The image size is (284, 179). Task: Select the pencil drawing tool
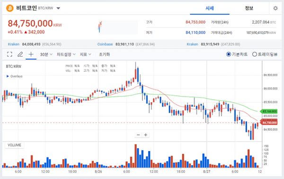click(20, 54)
